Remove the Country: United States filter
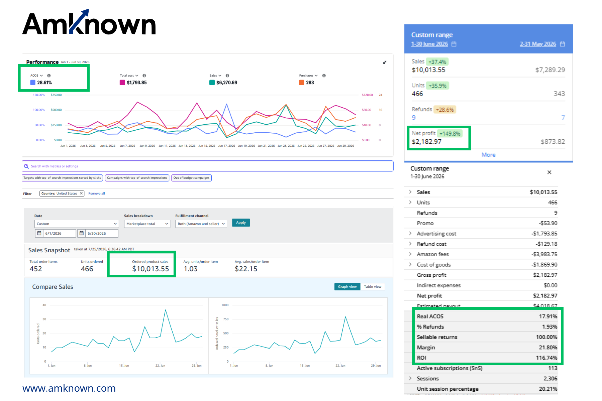Viewport: 602px width, 401px height. coord(81,193)
